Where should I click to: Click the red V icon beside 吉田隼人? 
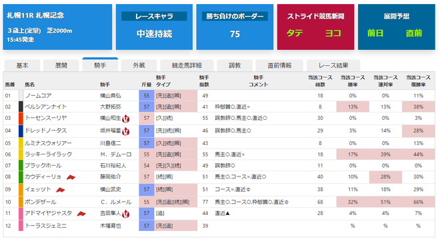pyautogui.click(x=126, y=214)
